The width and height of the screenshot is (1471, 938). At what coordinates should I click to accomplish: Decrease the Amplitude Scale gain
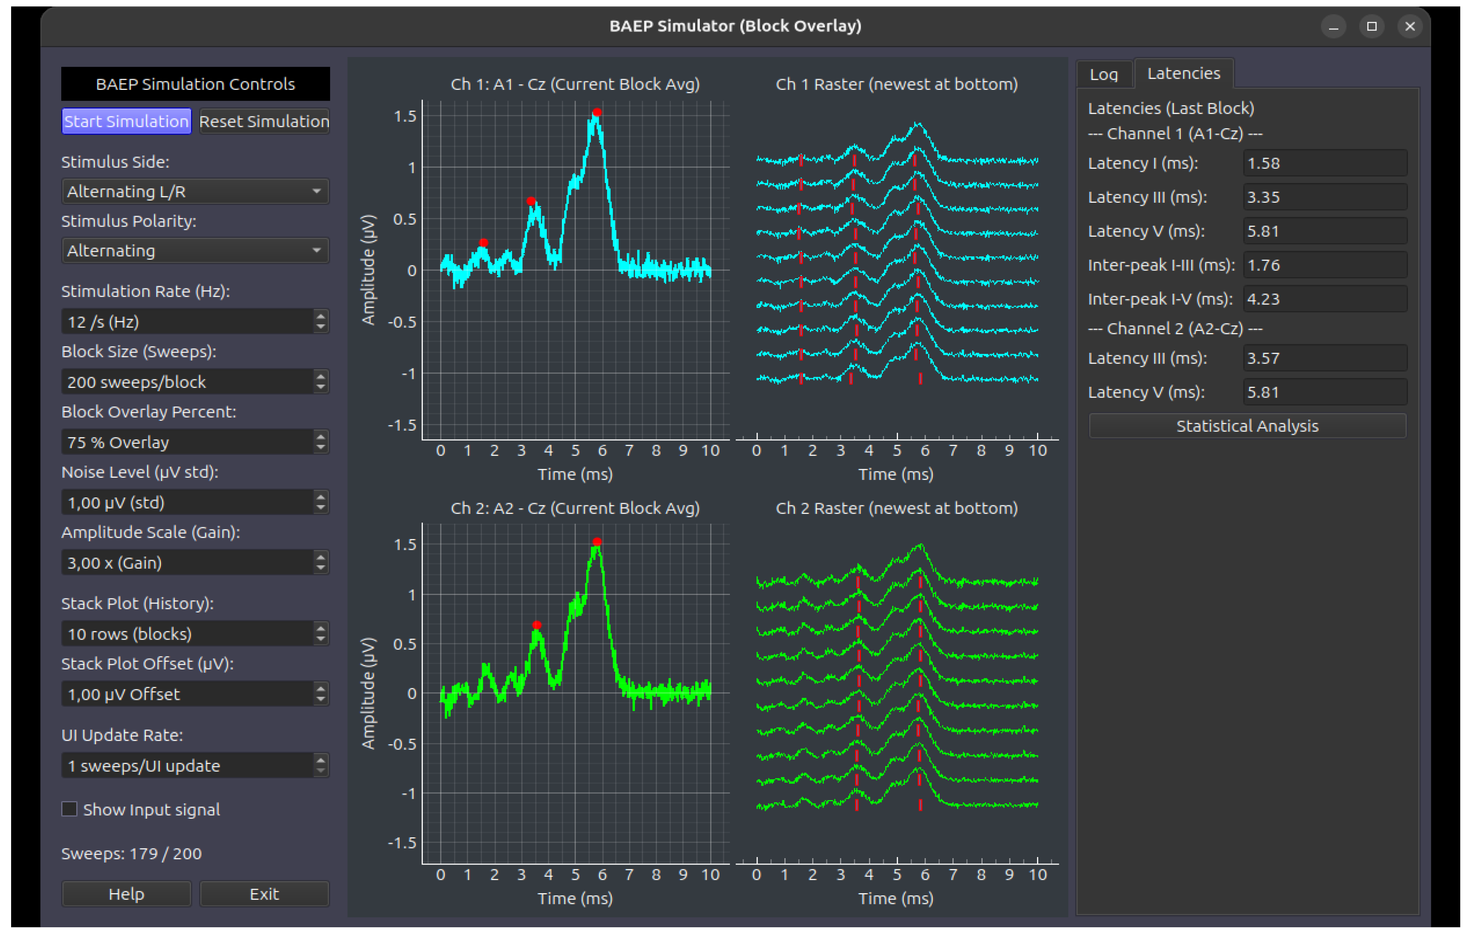[321, 568]
